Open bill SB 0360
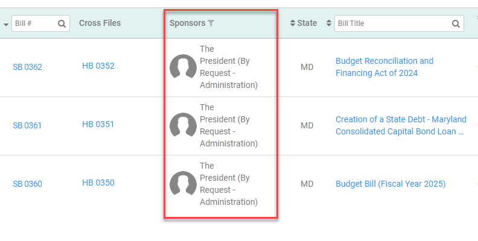 (x=27, y=184)
